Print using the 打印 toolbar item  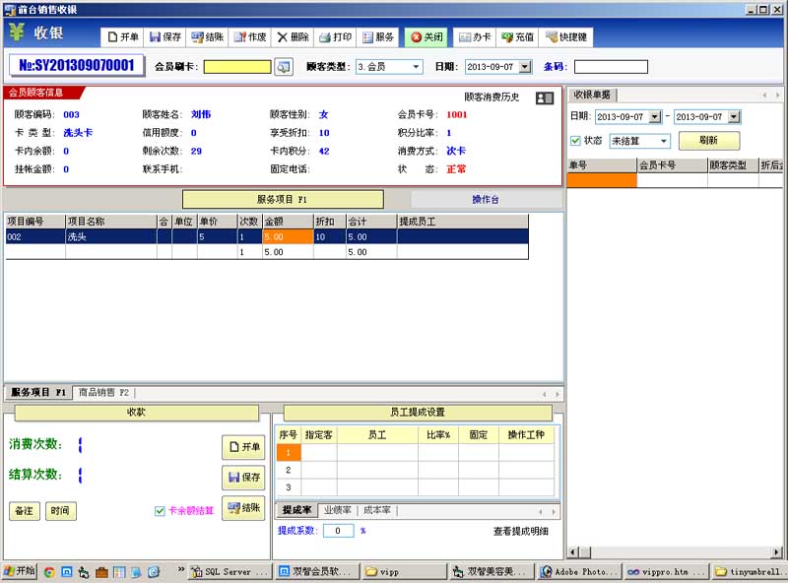[335, 37]
